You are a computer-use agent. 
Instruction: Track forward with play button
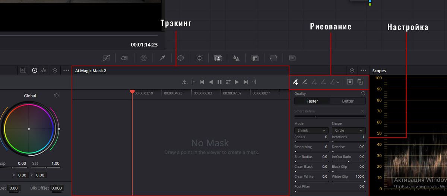[x=237, y=82]
